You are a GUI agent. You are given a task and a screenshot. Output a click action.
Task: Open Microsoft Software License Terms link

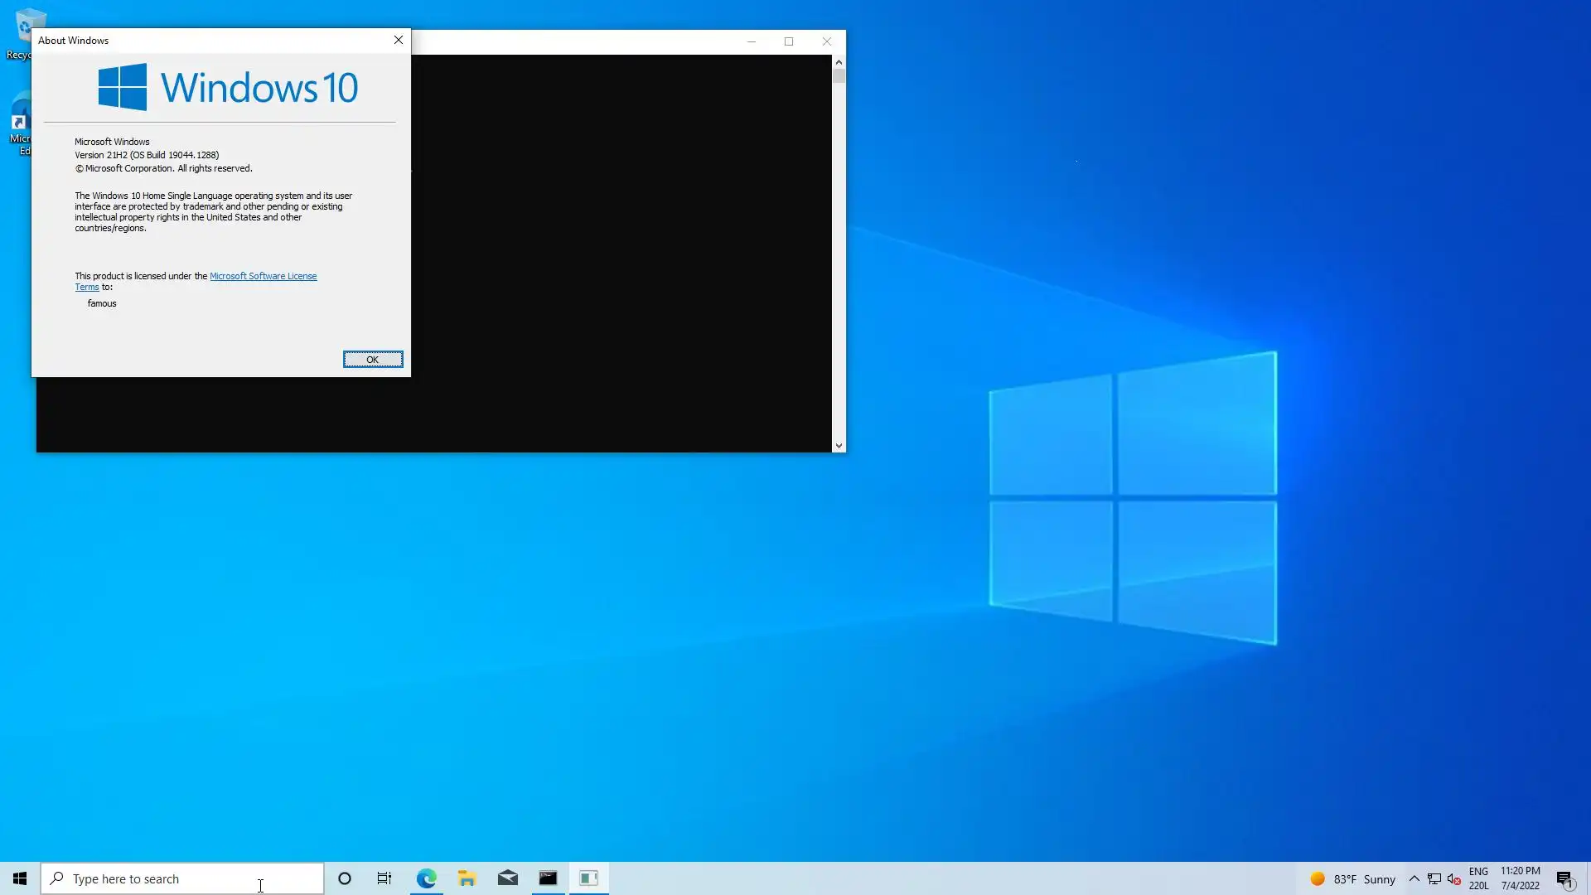click(x=263, y=276)
